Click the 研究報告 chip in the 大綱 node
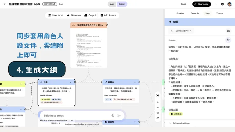Screen dimensions: 235x132 (57, 99)
